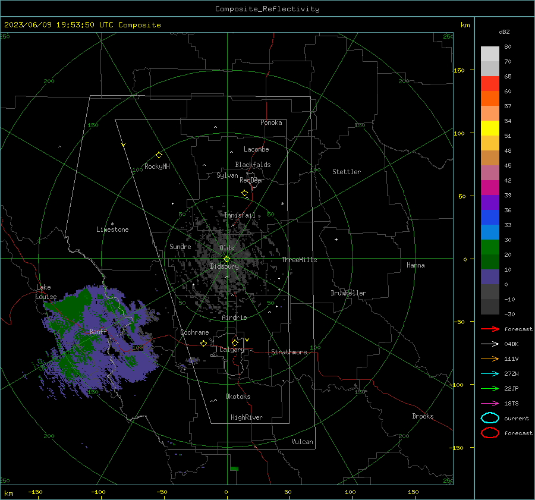Click the 42 dBZ magenta color swatch

pos(490,188)
